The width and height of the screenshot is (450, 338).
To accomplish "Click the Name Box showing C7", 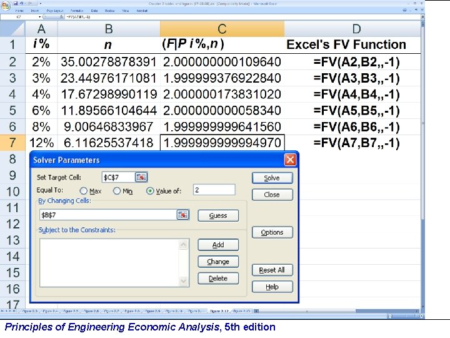I will (x=19, y=17).
